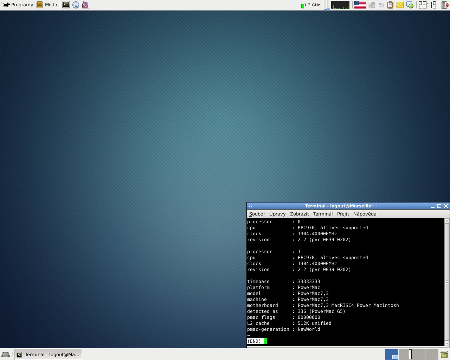This screenshot has height=360, width=450.
Task: Open the terminal window menu button
Action: click(251, 206)
